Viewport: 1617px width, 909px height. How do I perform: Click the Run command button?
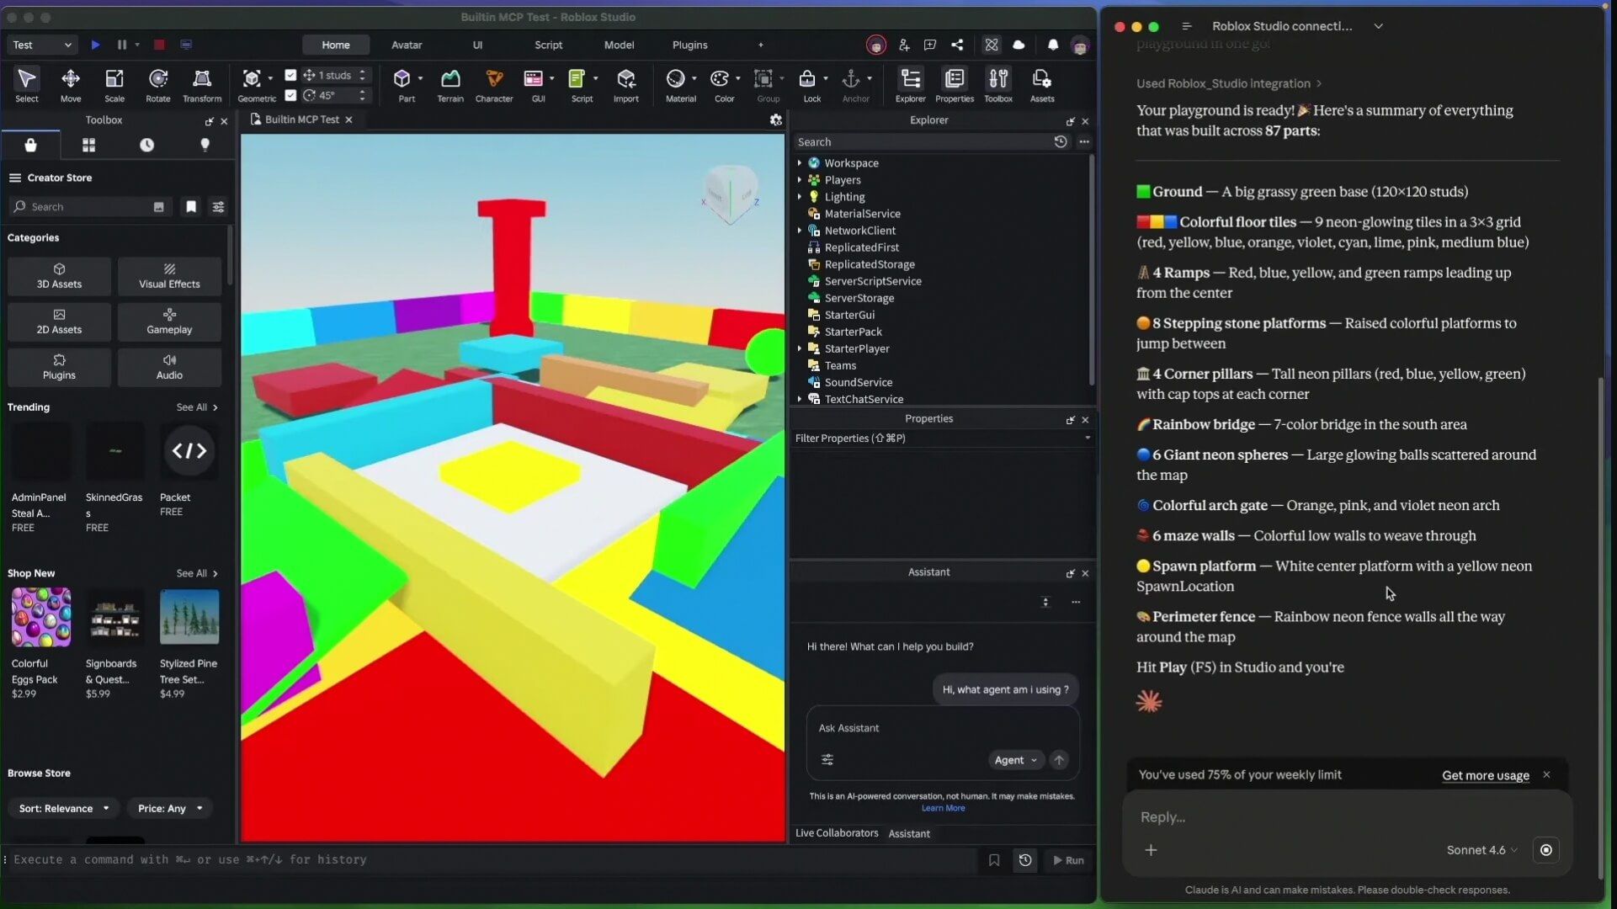(1068, 860)
